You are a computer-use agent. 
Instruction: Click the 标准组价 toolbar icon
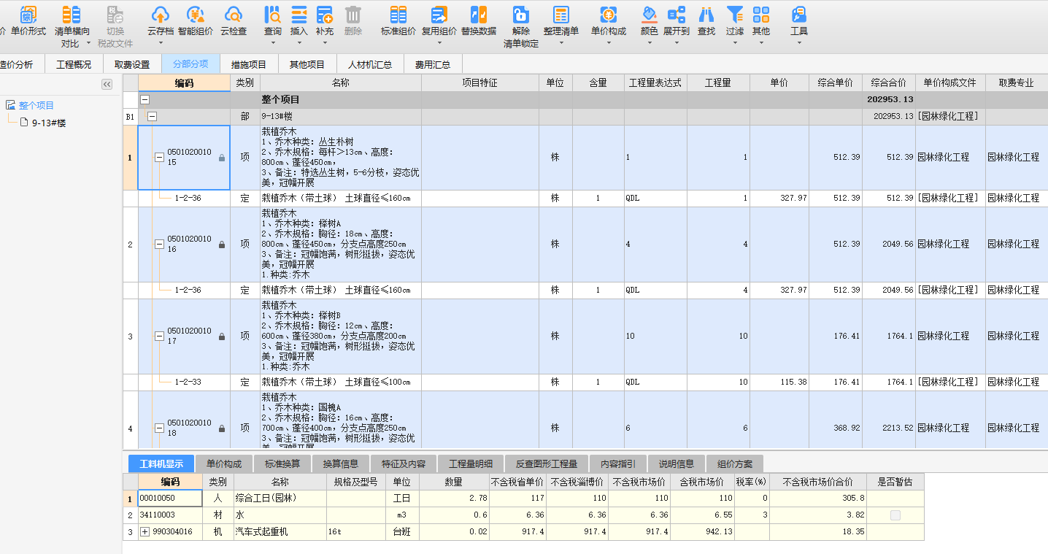click(398, 14)
